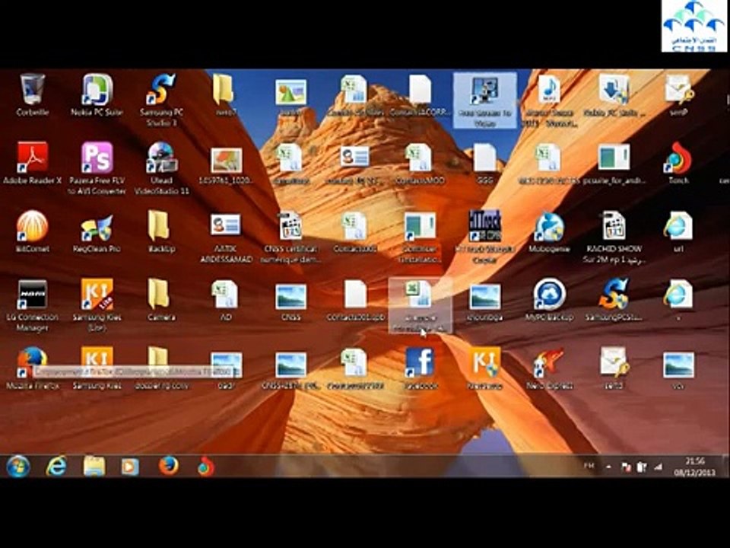Open Firefox from the taskbar

169,466
